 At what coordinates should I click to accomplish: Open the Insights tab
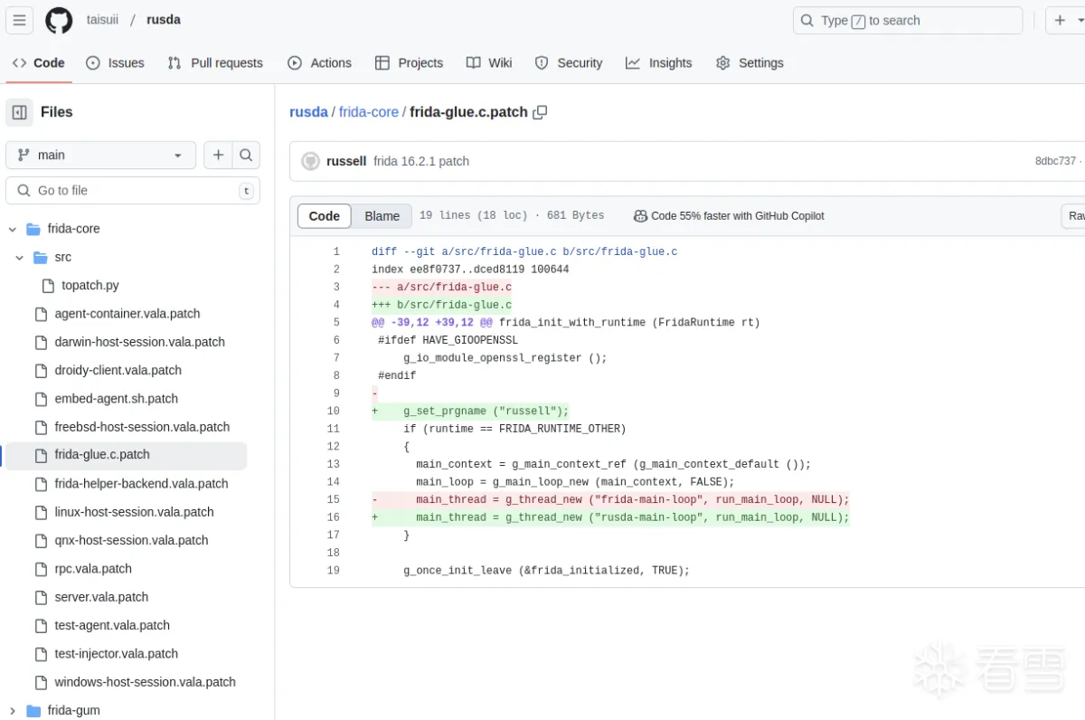[658, 62]
